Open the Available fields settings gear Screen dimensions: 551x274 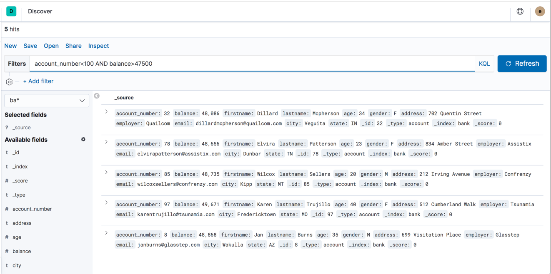click(83, 139)
